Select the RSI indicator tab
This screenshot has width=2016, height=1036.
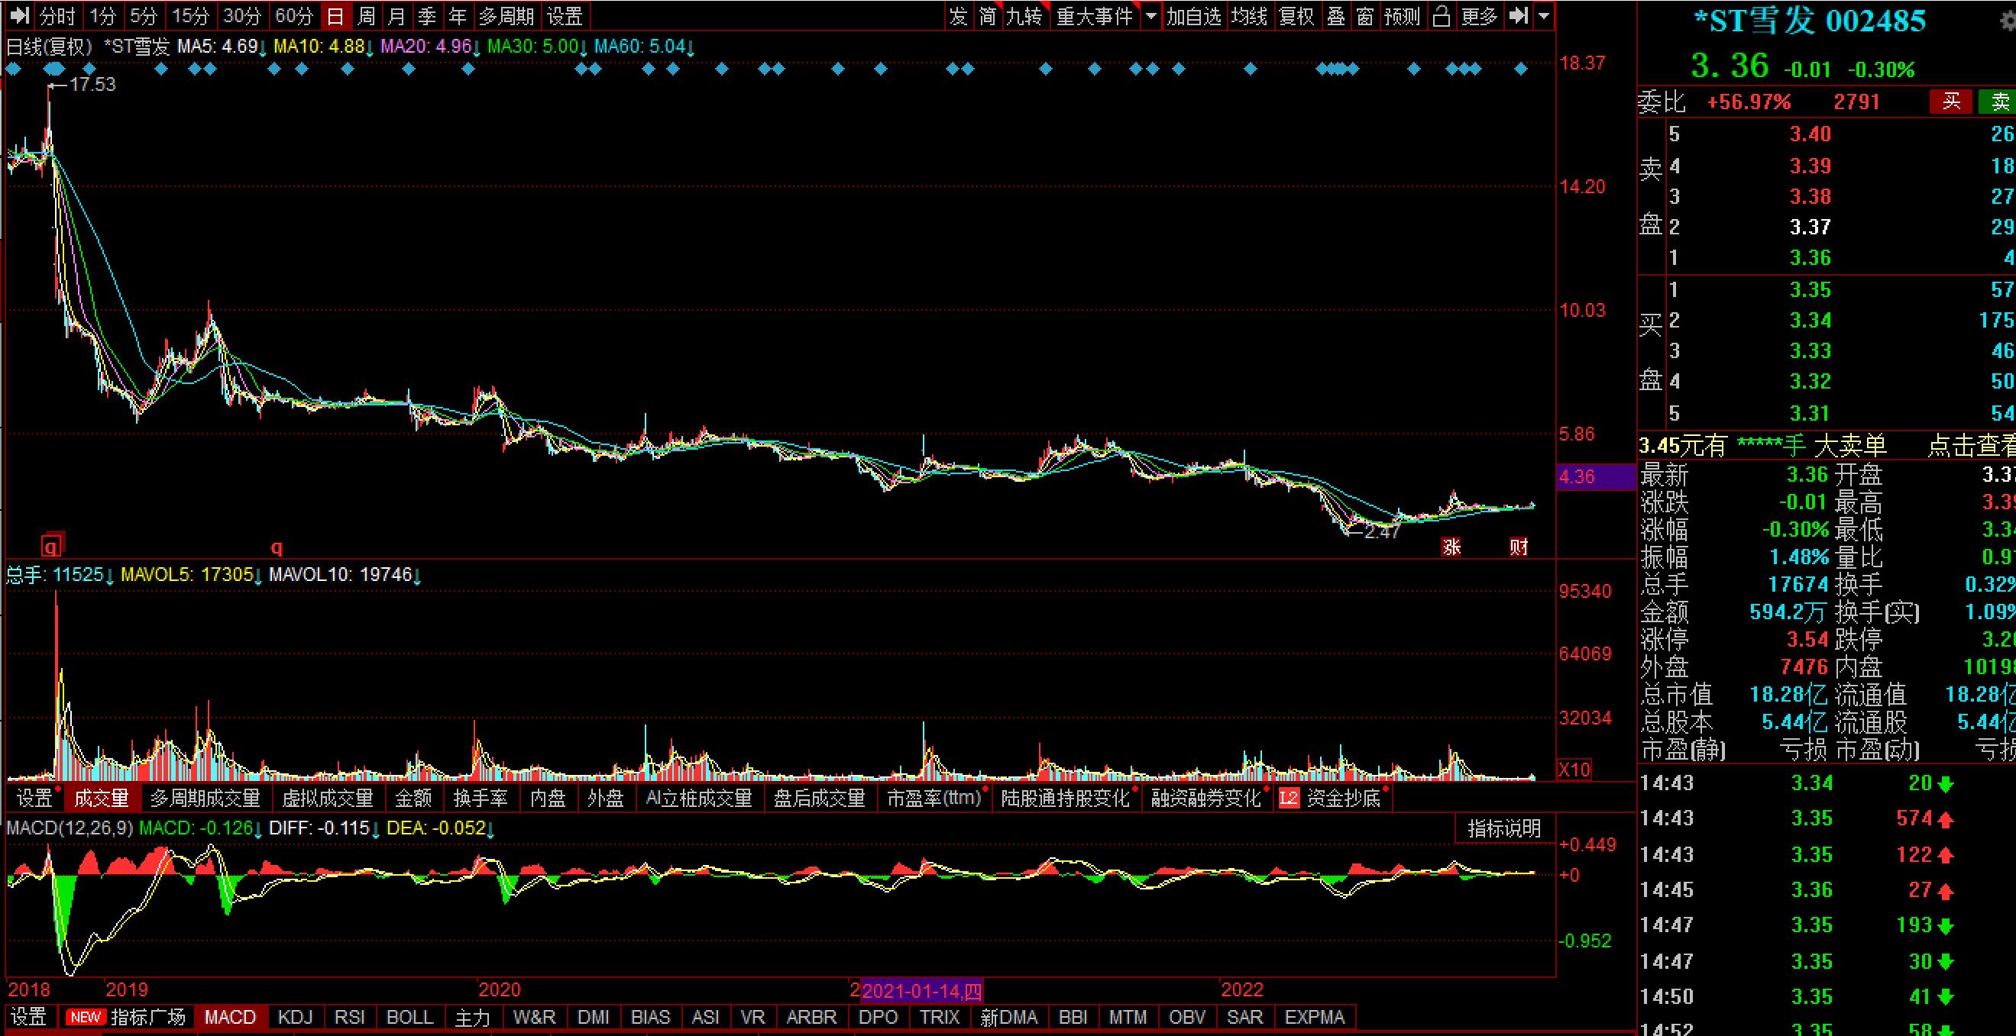click(x=349, y=1016)
